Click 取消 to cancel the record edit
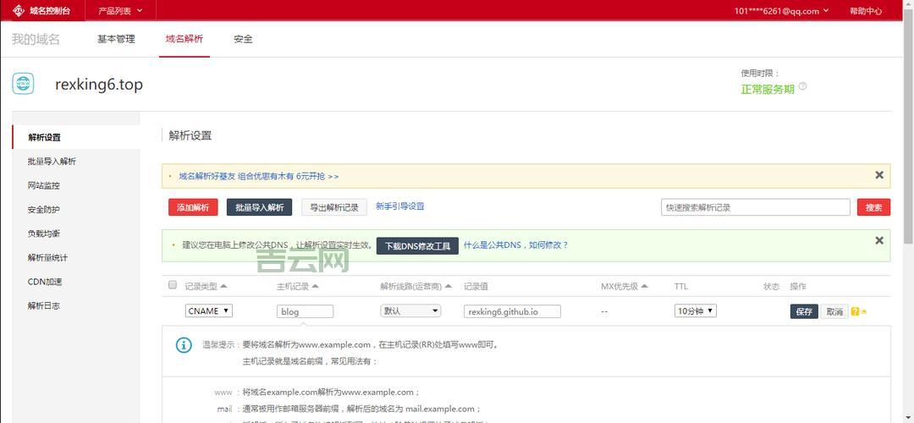 pos(834,311)
